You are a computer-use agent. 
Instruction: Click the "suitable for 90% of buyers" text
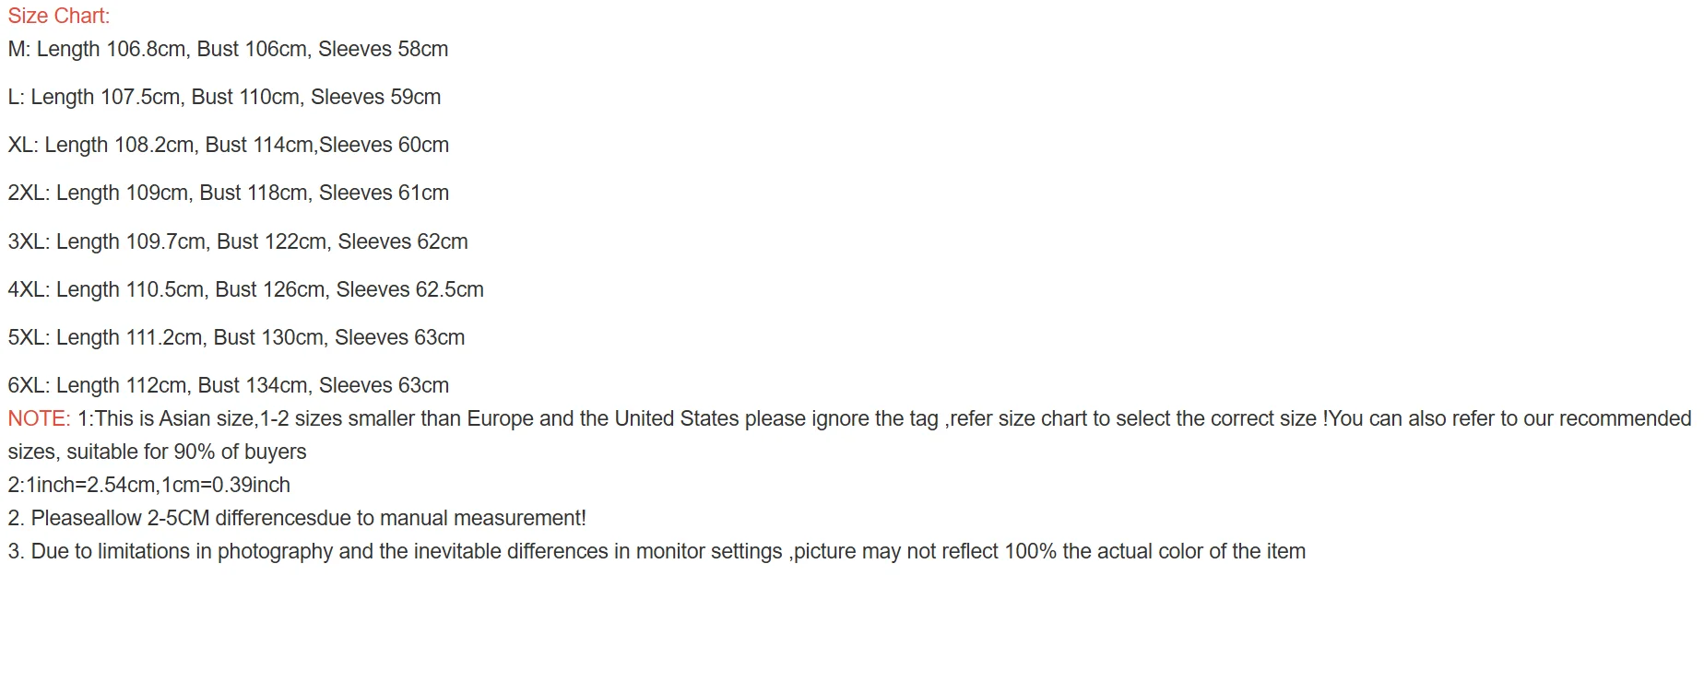[186, 452]
